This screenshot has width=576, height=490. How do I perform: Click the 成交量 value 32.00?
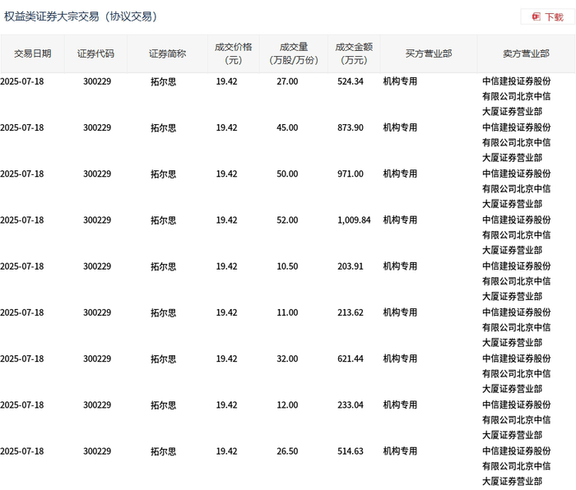pos(287,359)
